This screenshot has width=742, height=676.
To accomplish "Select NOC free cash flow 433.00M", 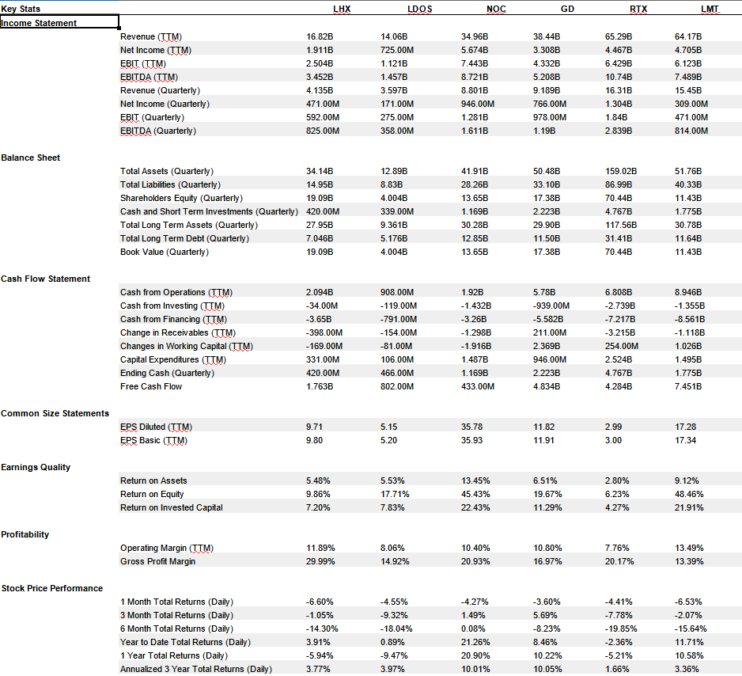I will pos(478,386).
